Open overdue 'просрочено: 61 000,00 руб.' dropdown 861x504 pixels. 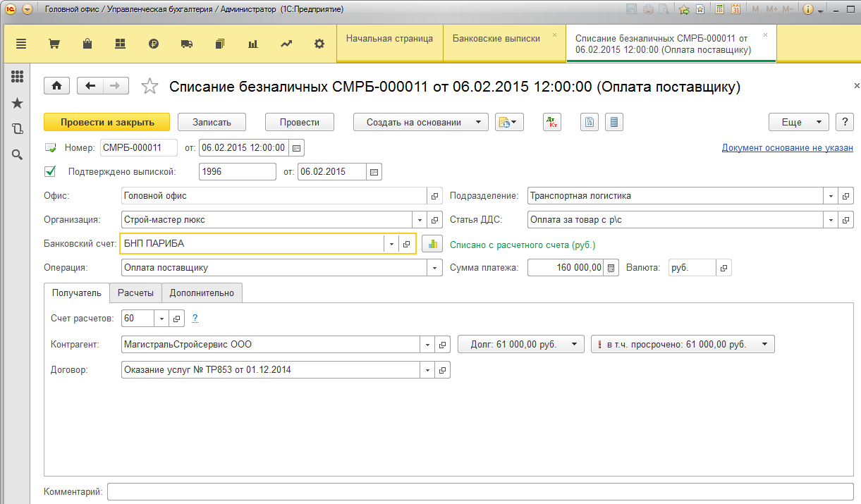(x=683, y=344)
